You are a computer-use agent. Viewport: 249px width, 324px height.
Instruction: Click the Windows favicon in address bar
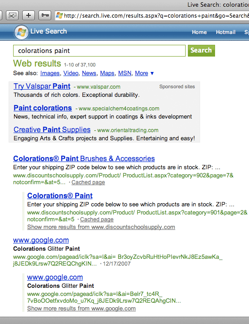click(59, 15)
